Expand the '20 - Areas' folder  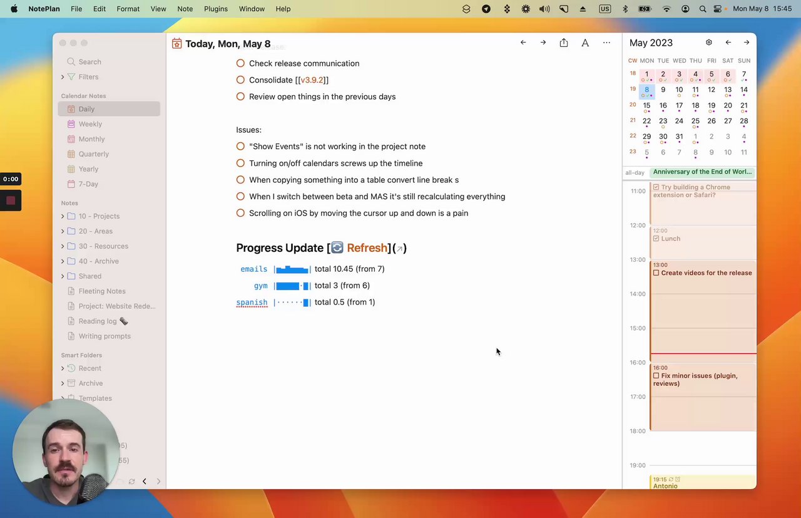coord(63,231)
